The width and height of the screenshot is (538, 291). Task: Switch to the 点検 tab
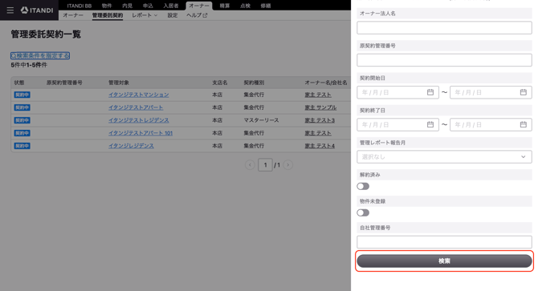pyautogui.click(x=245, y=6)
